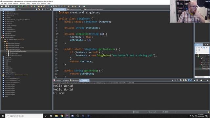Screen dimensions: 210x118
Task: Open Chrome from the taskbar
Action: coord(62,116)
